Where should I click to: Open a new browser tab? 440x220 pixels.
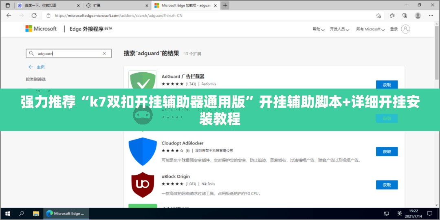225,5
